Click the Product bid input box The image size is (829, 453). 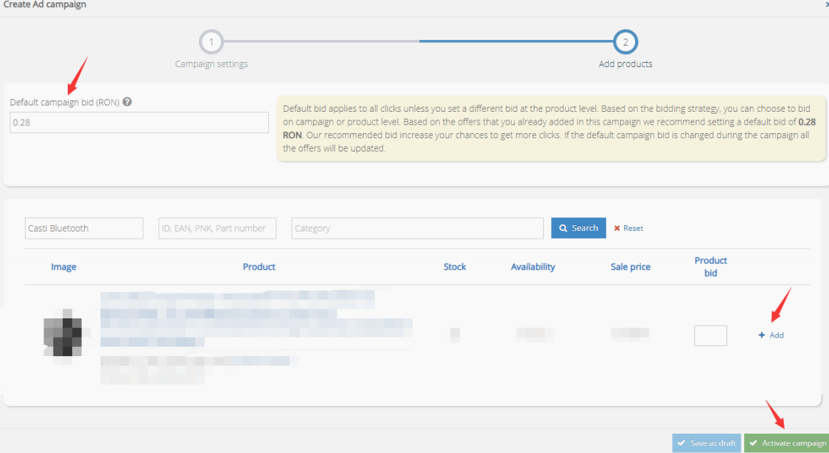711,335
